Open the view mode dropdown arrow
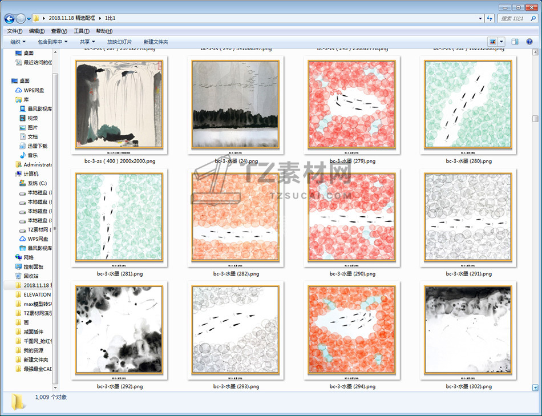The image size is (542, 416). (x=501, y=42)
